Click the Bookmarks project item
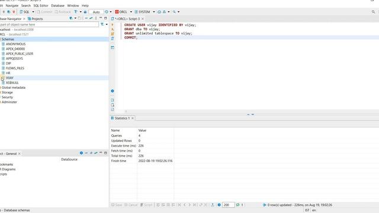This screenshot has width=379, height=213. click(7, 164)
